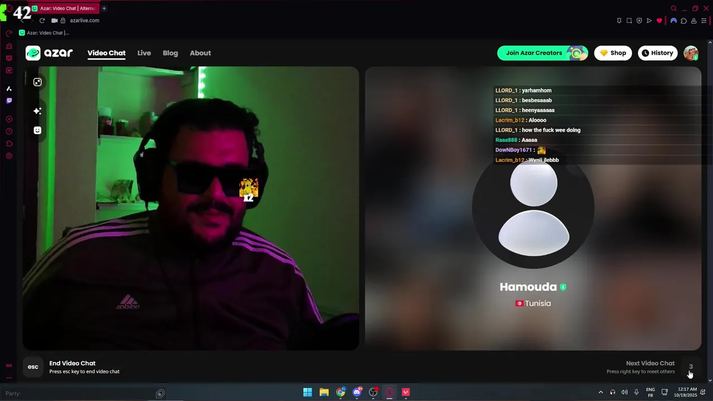This screenshot has width=713, height=401.
Task: Click the Azar logo in the header
Action: tap(49, 53)
